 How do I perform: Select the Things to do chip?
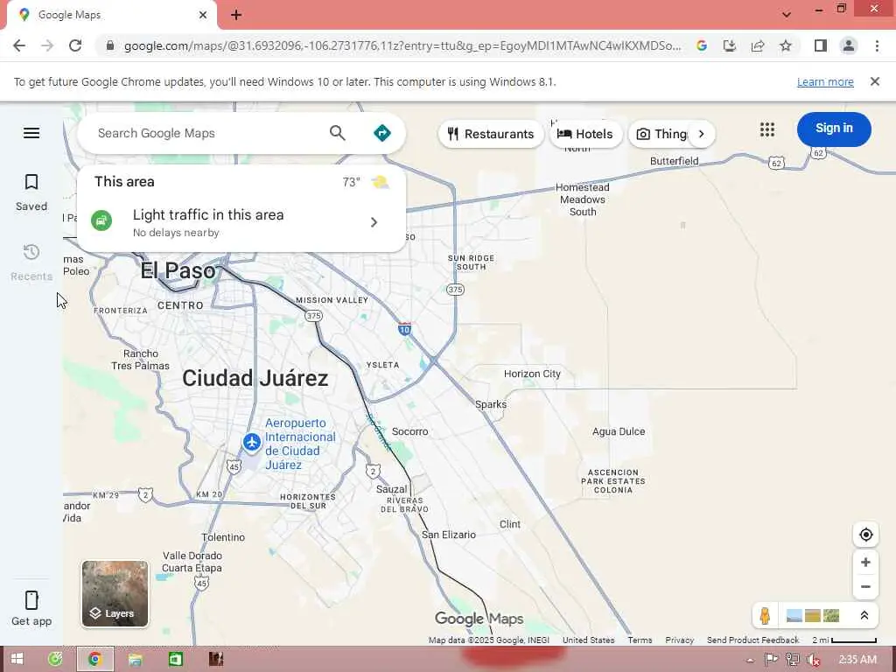point(661,134)
